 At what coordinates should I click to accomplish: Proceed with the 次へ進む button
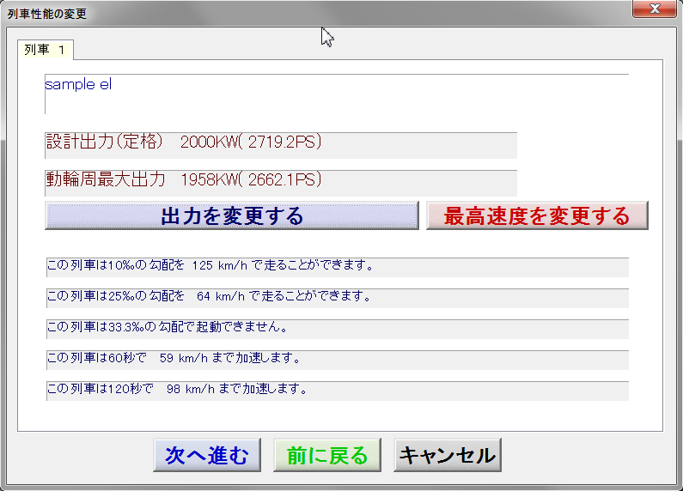207,456
